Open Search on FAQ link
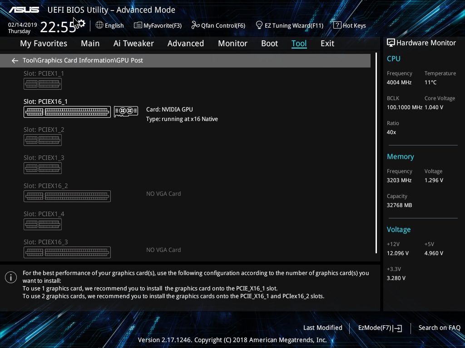Screen dimensions: 465x348 tap(440, 328)
